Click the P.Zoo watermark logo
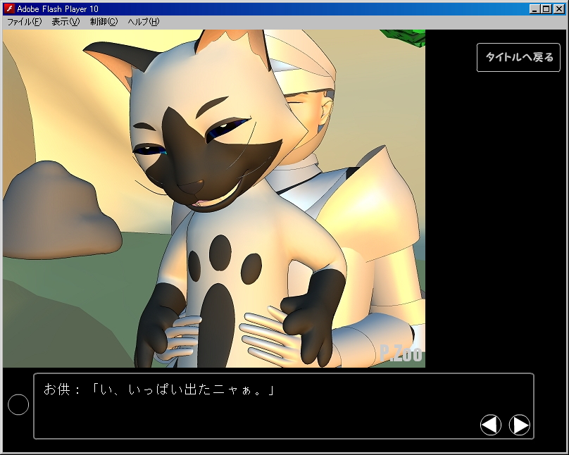 coord(401,353)
